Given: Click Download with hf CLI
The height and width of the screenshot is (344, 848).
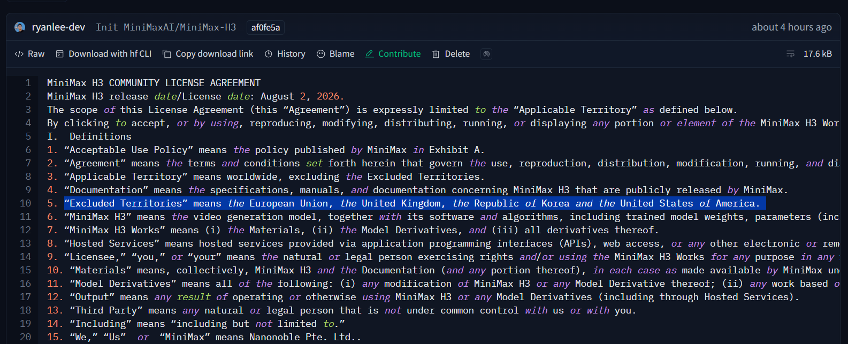Looking at the screenshot, I should [104, 54].
